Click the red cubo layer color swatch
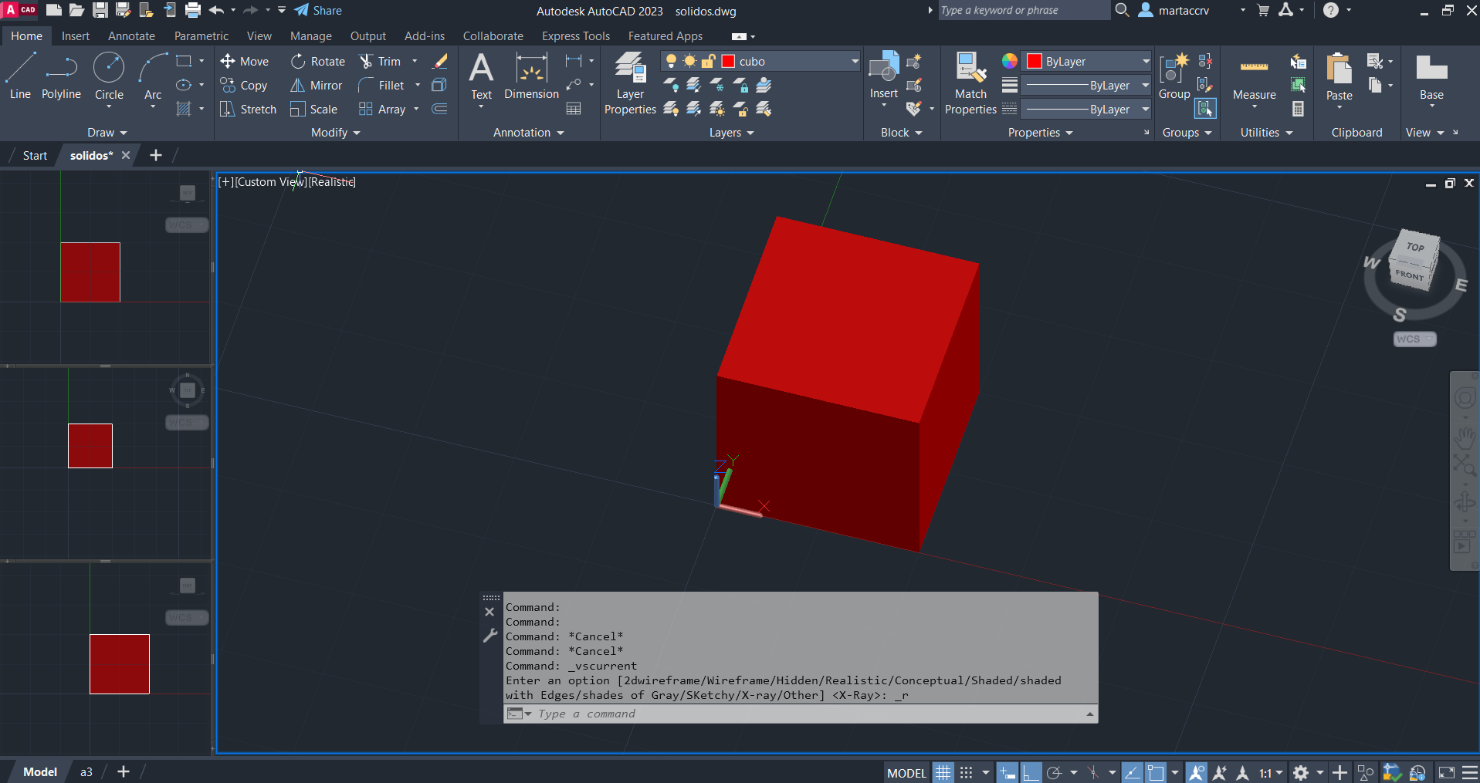The width and height of the screenshot is (1480, 783). 728,62
